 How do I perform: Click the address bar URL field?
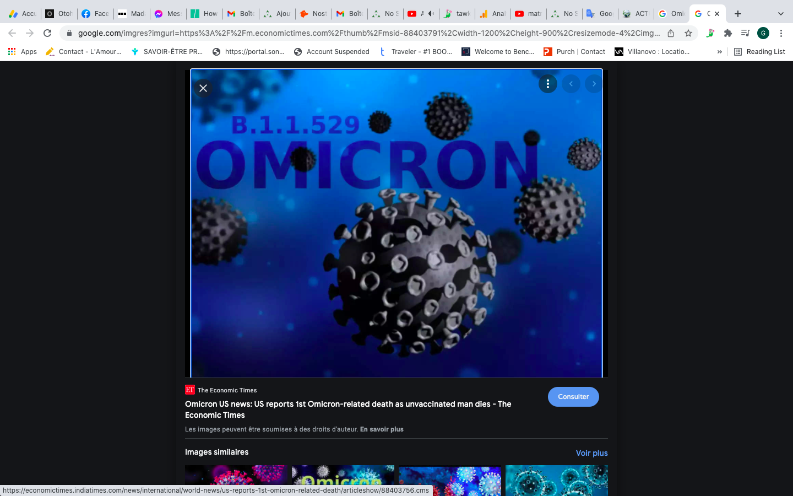(x=369, y=33)
